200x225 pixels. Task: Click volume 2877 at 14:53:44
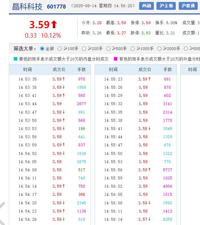[82, 104]
